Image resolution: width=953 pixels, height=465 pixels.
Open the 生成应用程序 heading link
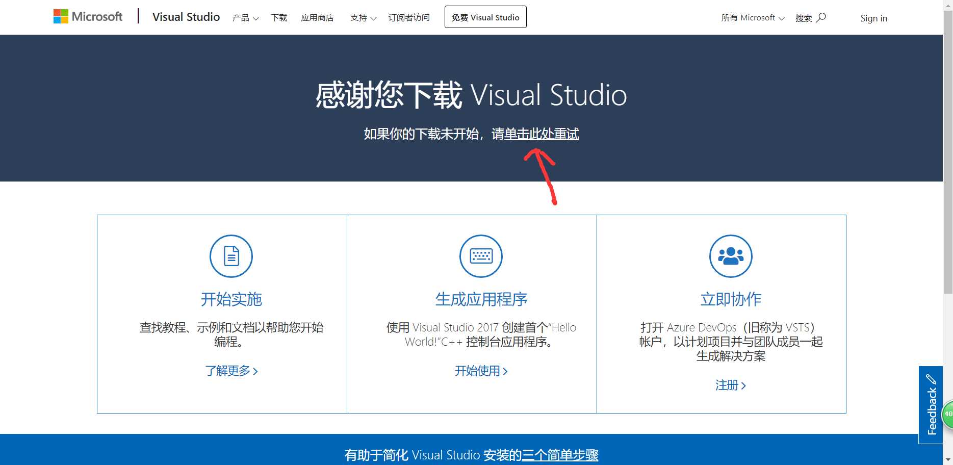tap(481, 299)
